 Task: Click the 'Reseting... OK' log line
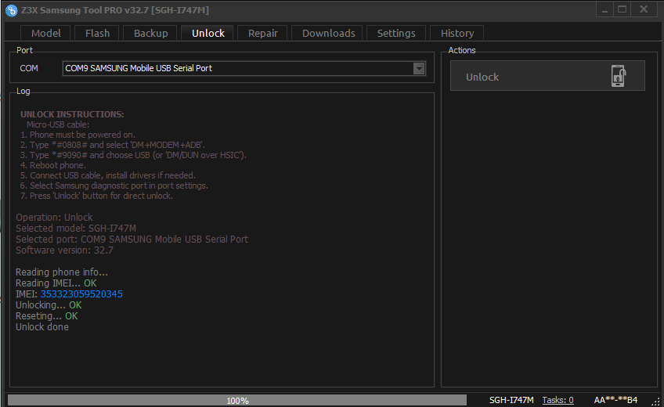click(46, 316)
